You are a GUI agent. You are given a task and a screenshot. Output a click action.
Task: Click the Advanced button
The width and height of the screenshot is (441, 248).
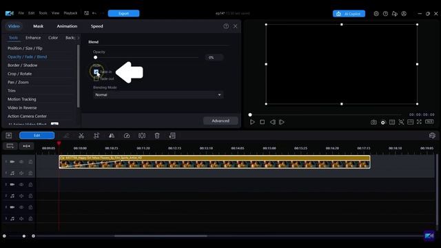coord(220,121)
